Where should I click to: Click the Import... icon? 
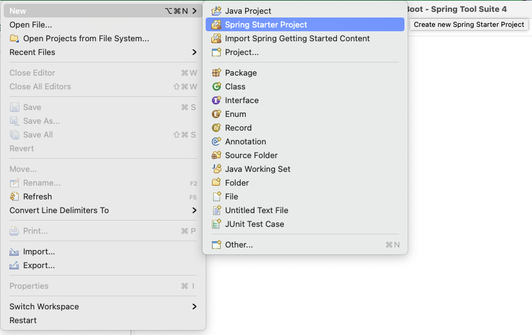tap(14, 252)
